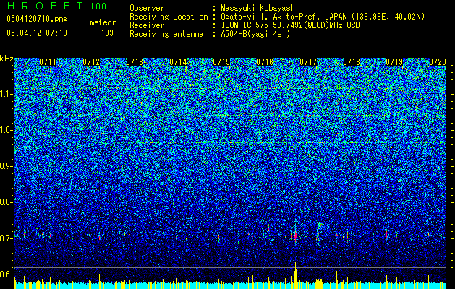Click the date stamp 05.04.12 07:10
This screenshot has width=455, height=289.
(x=37, y=33)
